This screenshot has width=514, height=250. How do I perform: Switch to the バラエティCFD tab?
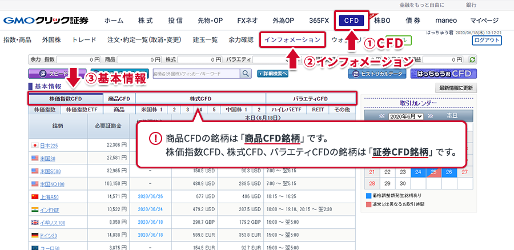310,99
